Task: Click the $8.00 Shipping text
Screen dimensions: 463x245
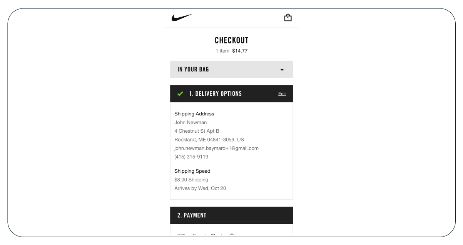Action: tap(191, 180)
